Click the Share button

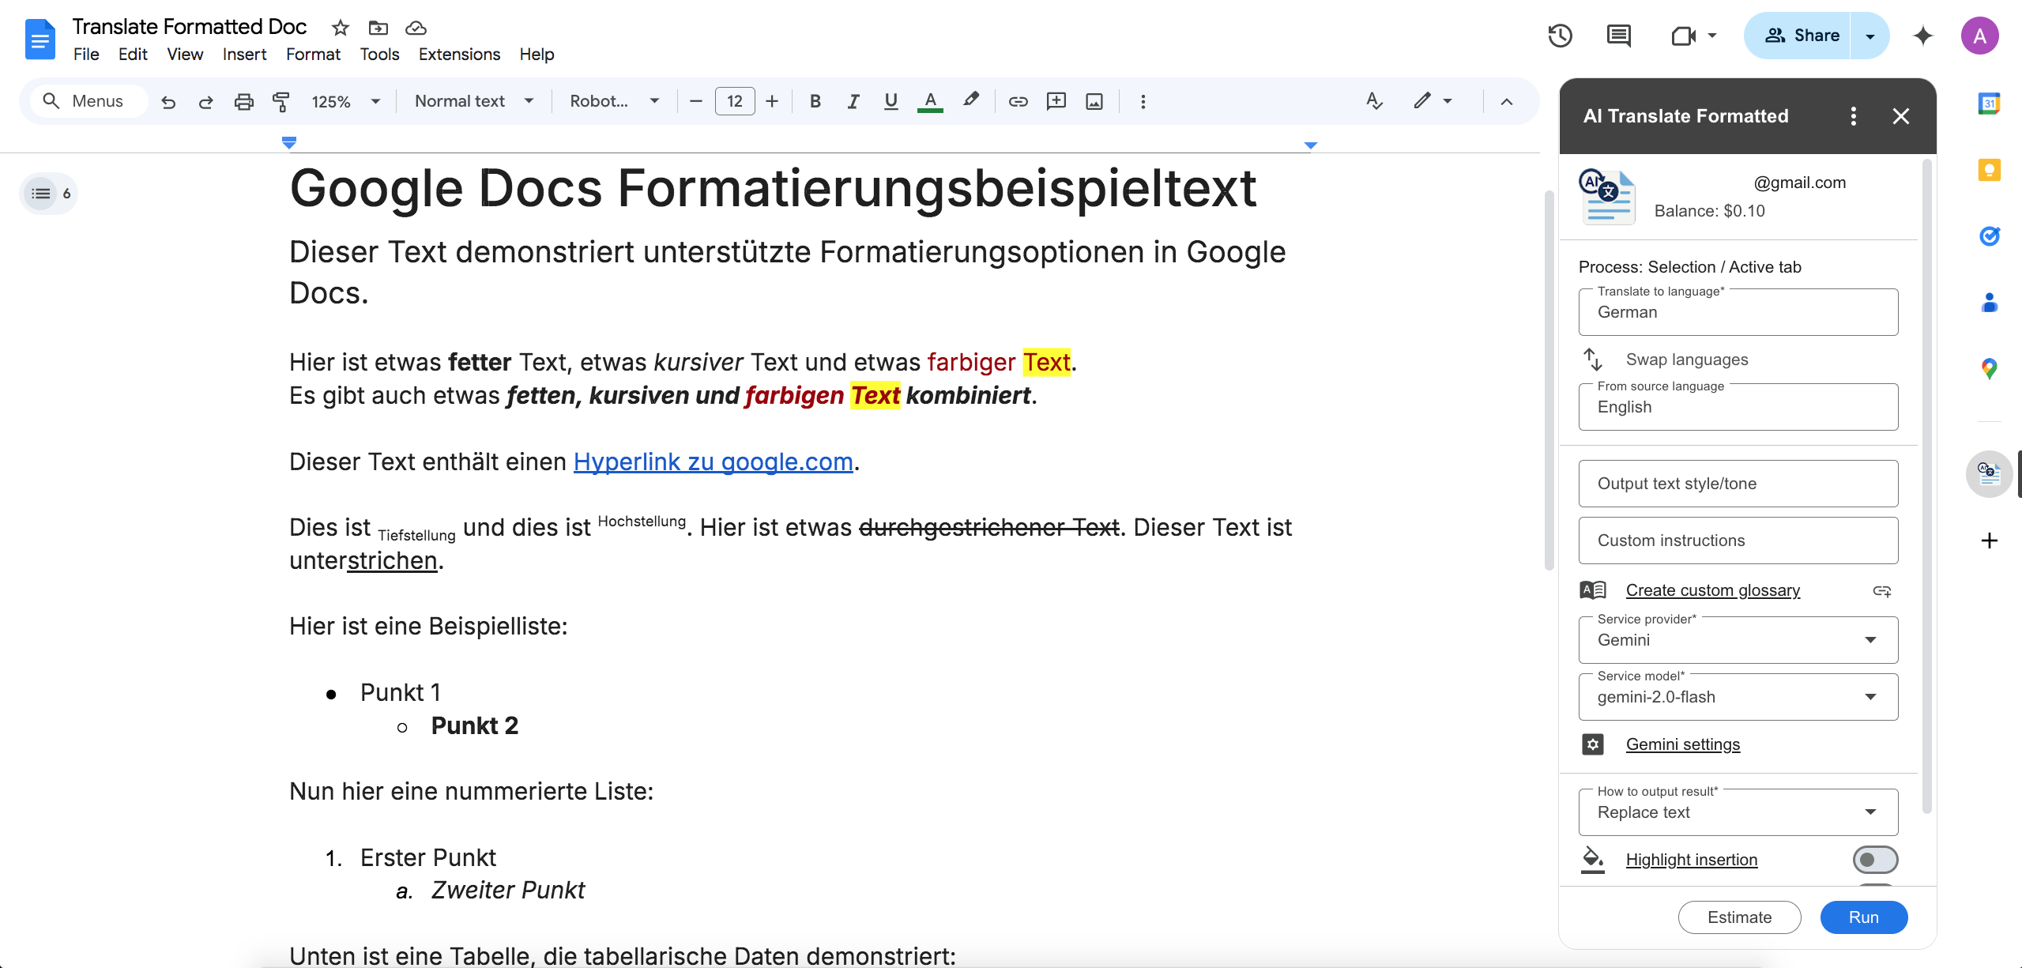pos(1798,36)
